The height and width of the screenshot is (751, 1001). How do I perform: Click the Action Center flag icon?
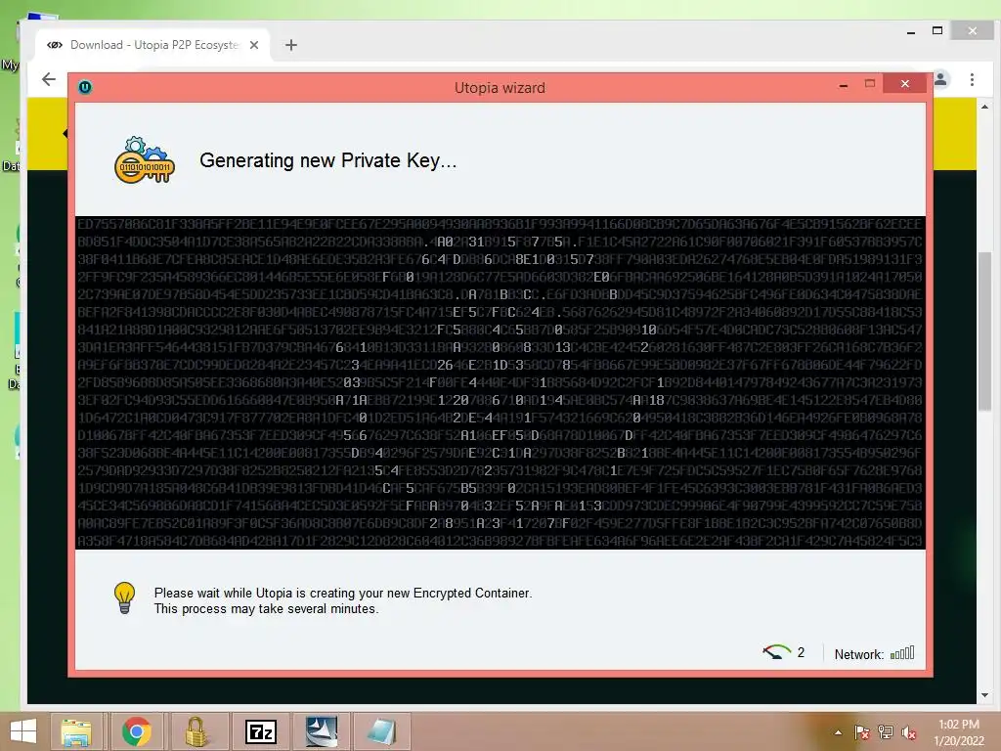click(862, 732)
